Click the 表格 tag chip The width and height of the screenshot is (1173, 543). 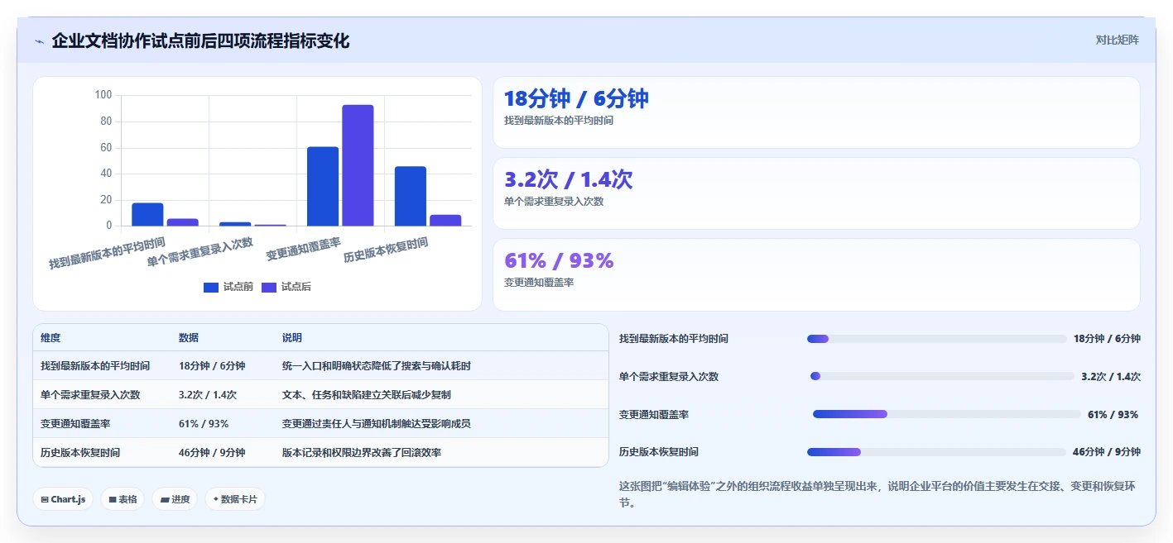(x=123, y=499)
